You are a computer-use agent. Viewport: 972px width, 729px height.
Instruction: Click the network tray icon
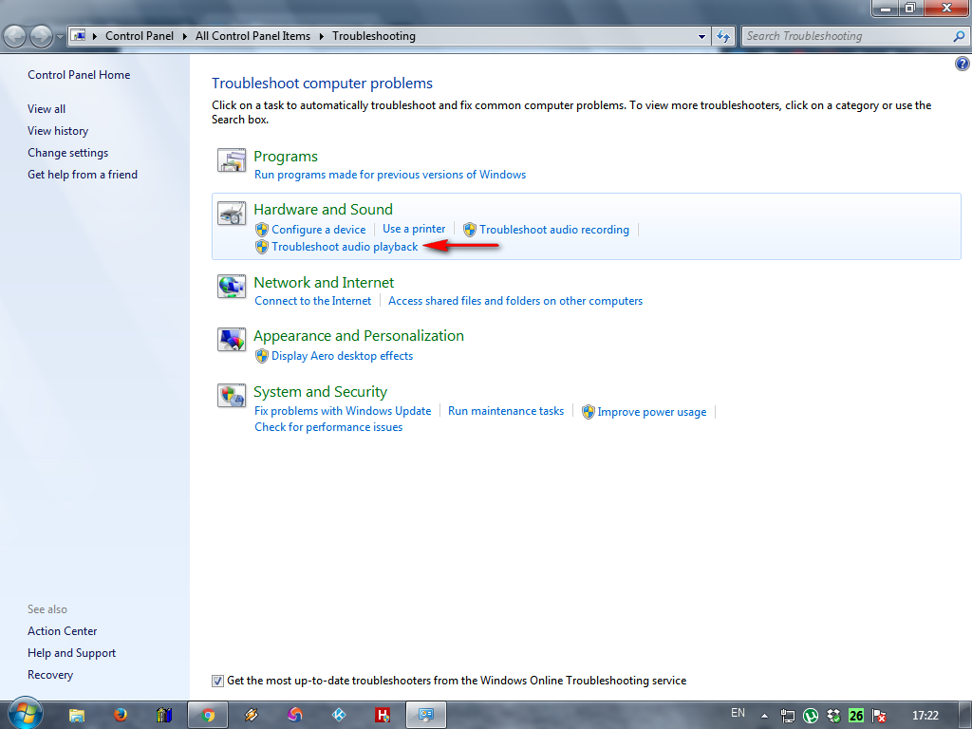787,716
